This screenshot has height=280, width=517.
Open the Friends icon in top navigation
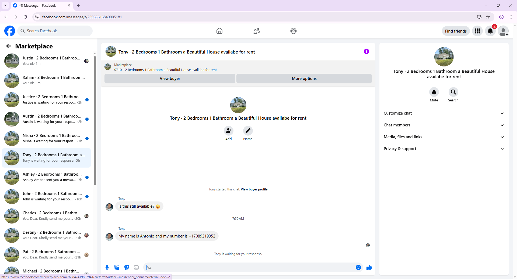(x=257, y=31)
